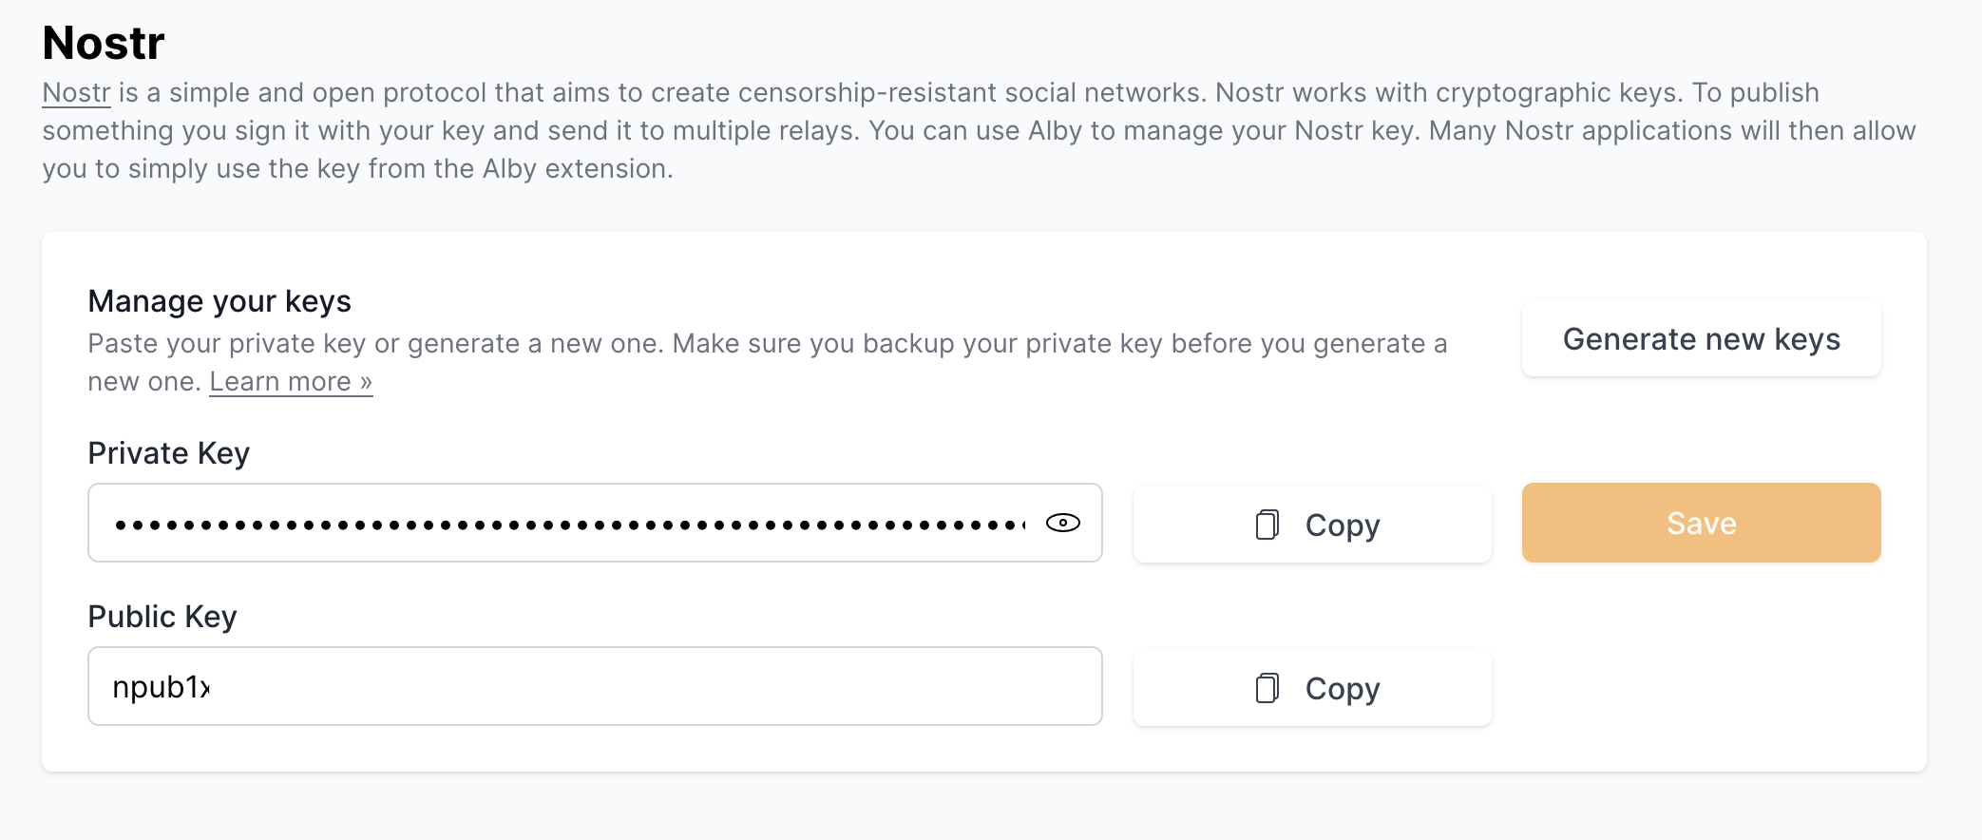Click the Private Key field label
Viewport: 1982px width, 840px height.
[168, 453]
